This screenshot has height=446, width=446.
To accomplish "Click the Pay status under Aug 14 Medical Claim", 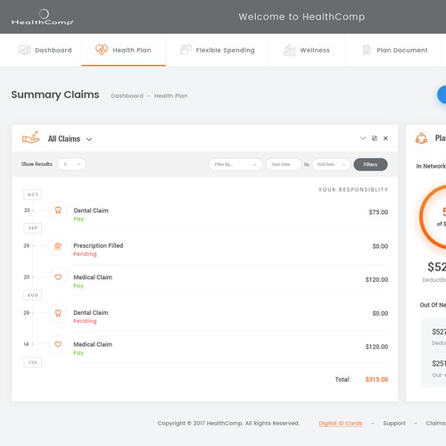I will (78, 353).
